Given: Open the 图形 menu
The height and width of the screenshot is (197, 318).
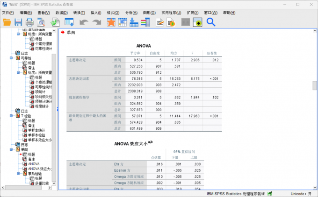Looking at the screenshot, I should click(x=149, y=13).
